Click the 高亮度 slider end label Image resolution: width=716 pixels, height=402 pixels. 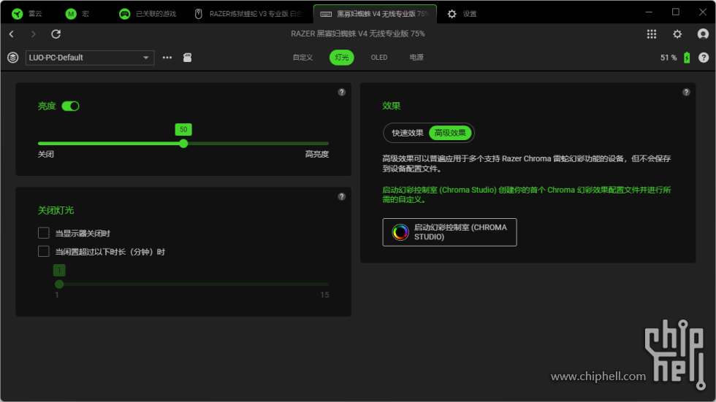tap(316, 154)
